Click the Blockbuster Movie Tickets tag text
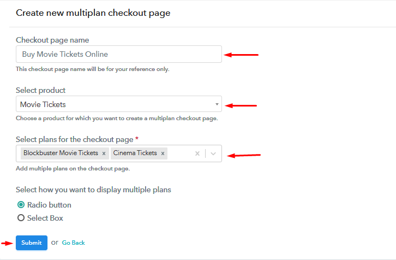 coord(61,153)
